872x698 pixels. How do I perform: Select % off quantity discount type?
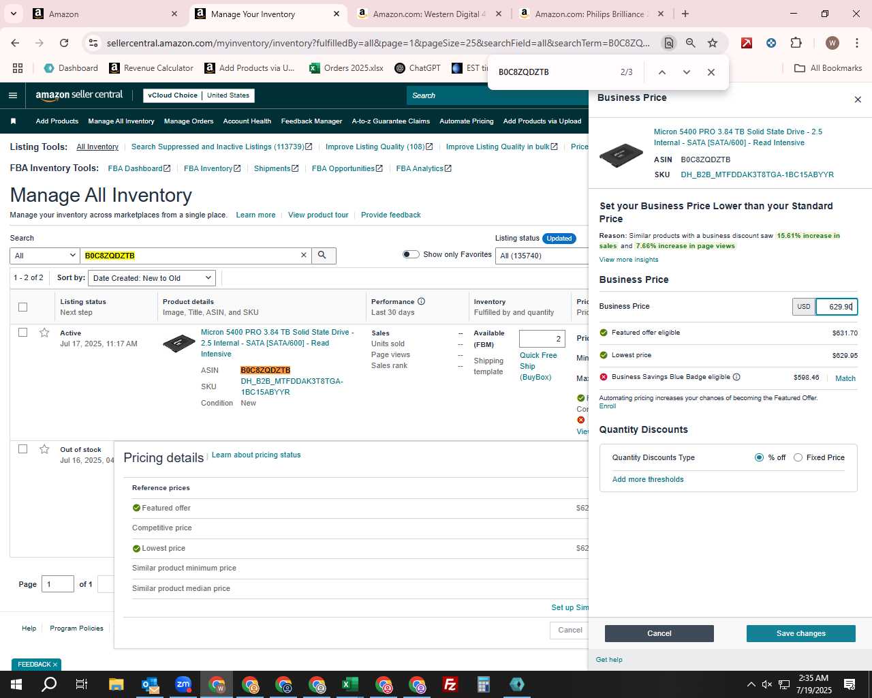pyautogui.click(x=759, y=457)
